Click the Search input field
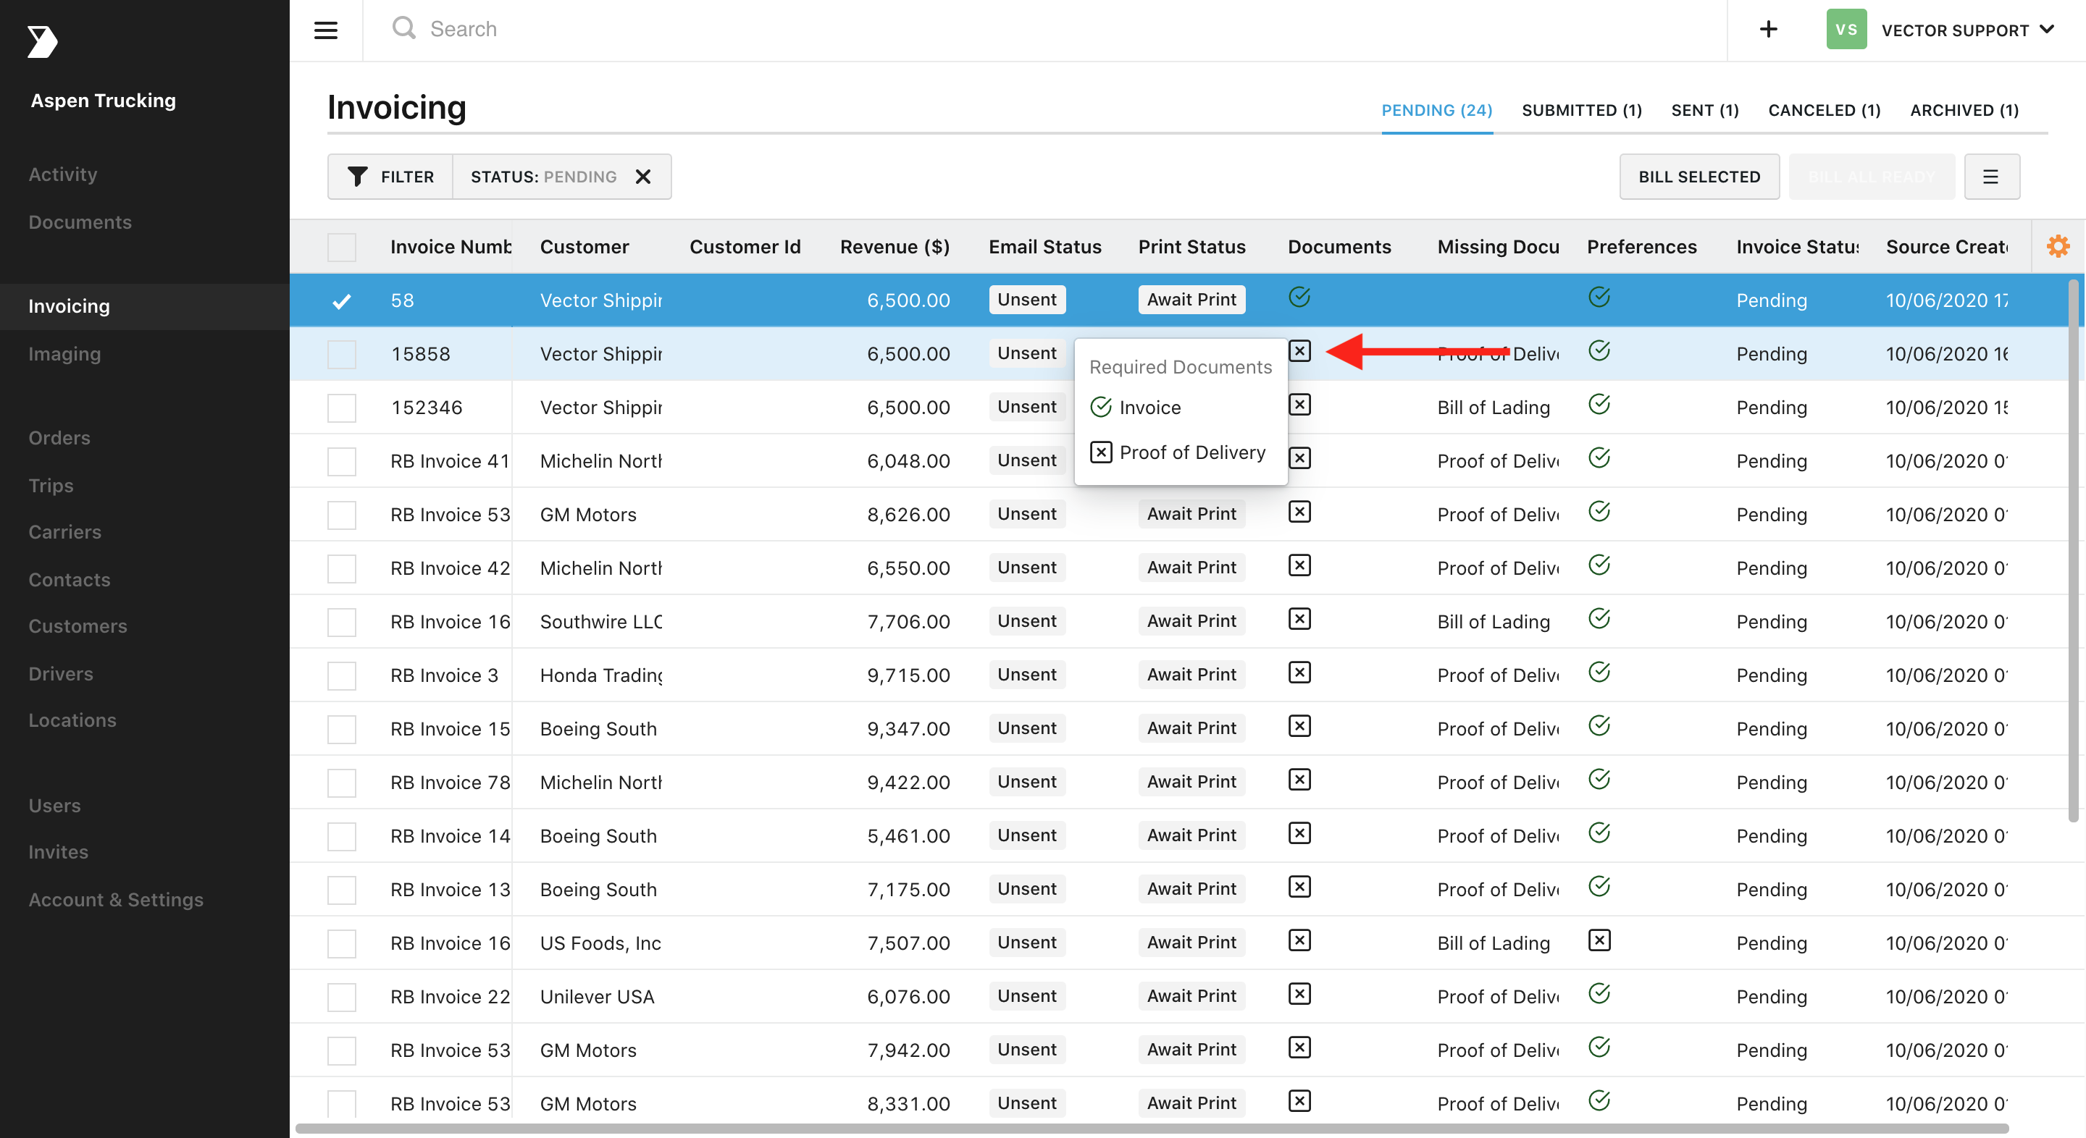2086x1138 pixels. pos(1052,30)
